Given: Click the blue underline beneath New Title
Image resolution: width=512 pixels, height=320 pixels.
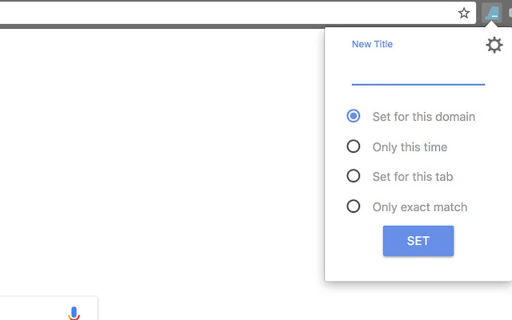Looking at the screenshot, I should point(418,84).
